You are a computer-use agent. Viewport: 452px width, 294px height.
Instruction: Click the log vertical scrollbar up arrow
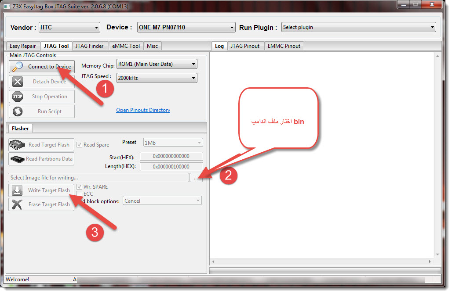coord(437,56)
